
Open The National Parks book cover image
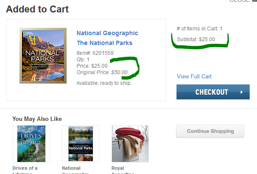pyautogui.click(x=43, y=56)
